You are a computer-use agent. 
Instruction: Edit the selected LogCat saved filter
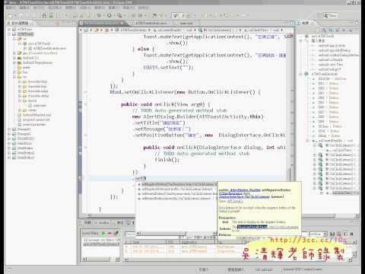pos(116,233)
